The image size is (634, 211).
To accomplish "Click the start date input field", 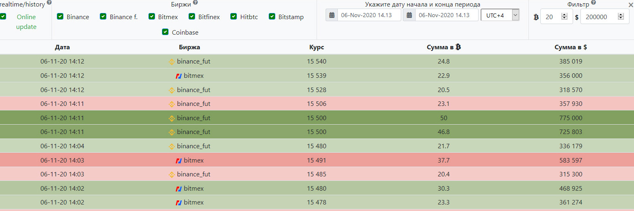I will (369, 15).
